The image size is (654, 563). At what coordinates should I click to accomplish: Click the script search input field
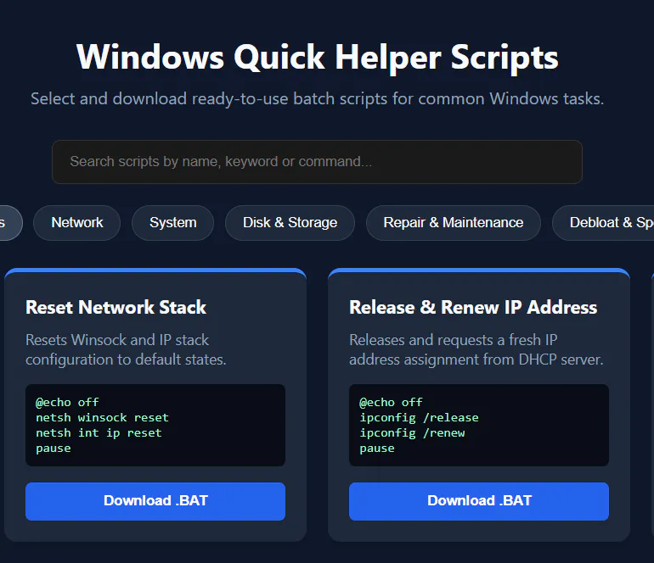tap(317, 162)
